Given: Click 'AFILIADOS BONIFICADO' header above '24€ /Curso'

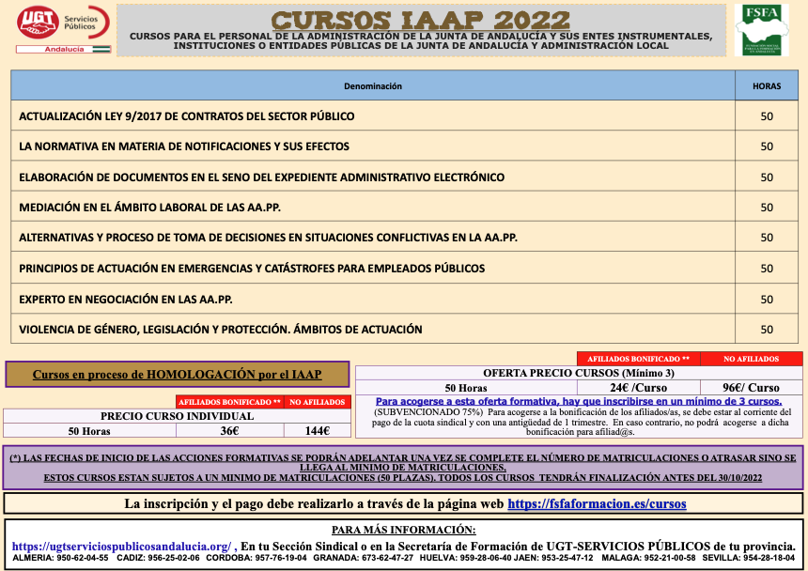Looking at the screenshot, I should (x=639, y=359).
